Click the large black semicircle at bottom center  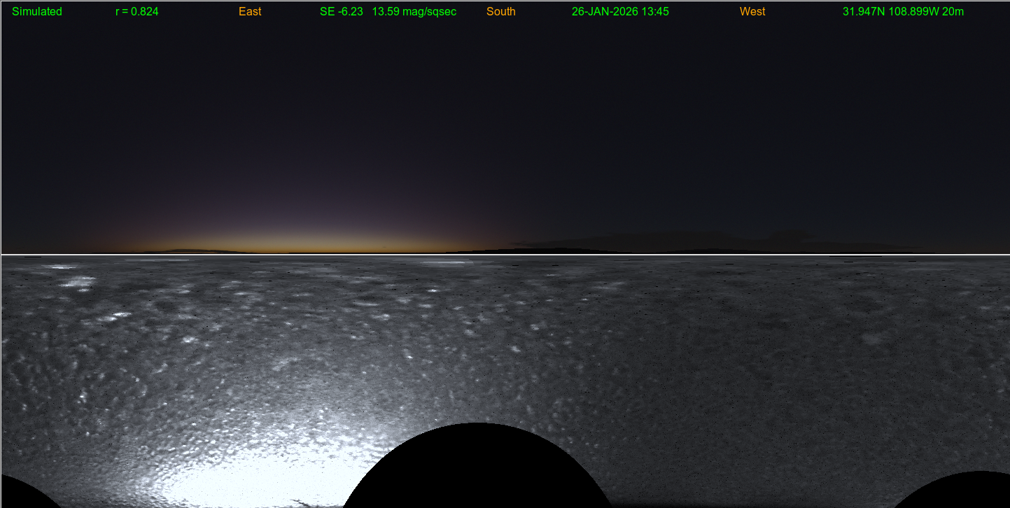[x=478, y=469]
